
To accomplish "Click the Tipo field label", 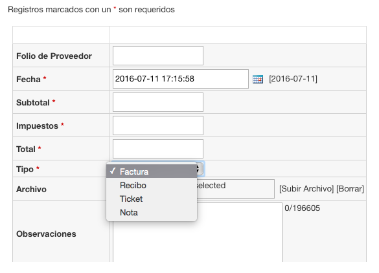I will (x=25, y=169).
